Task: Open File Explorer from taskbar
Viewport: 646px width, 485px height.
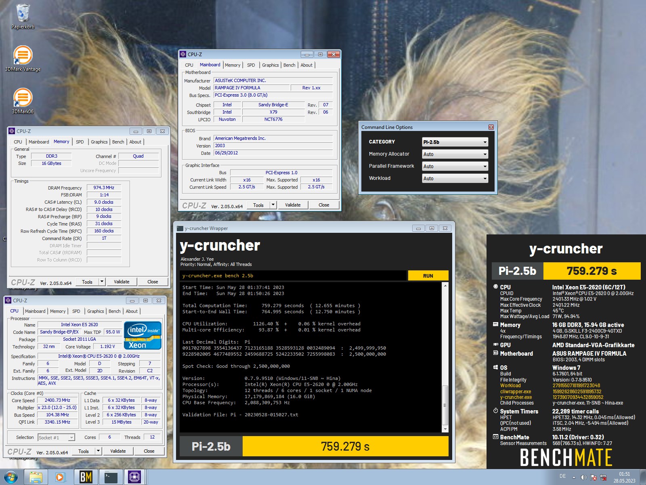Action: point(36,477)
